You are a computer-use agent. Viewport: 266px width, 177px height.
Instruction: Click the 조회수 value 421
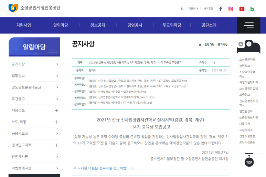214,63
